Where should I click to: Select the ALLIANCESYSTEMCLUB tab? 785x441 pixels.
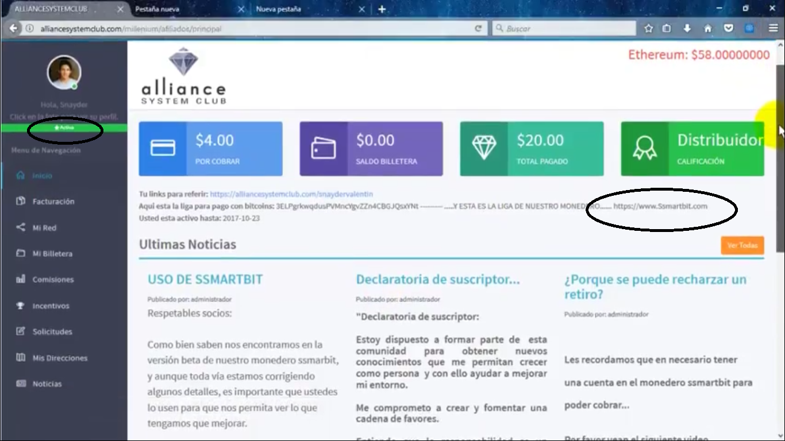[66, 9]
